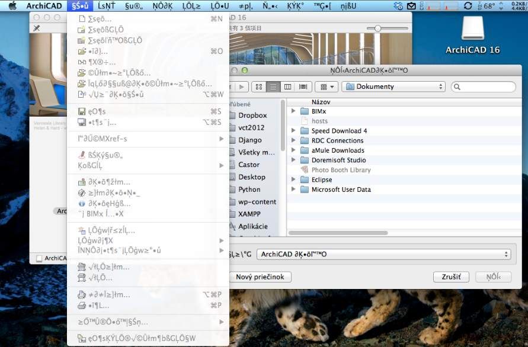
Task: Open the arrange-items dropdown in the file dialog
Action: (327, 87)
